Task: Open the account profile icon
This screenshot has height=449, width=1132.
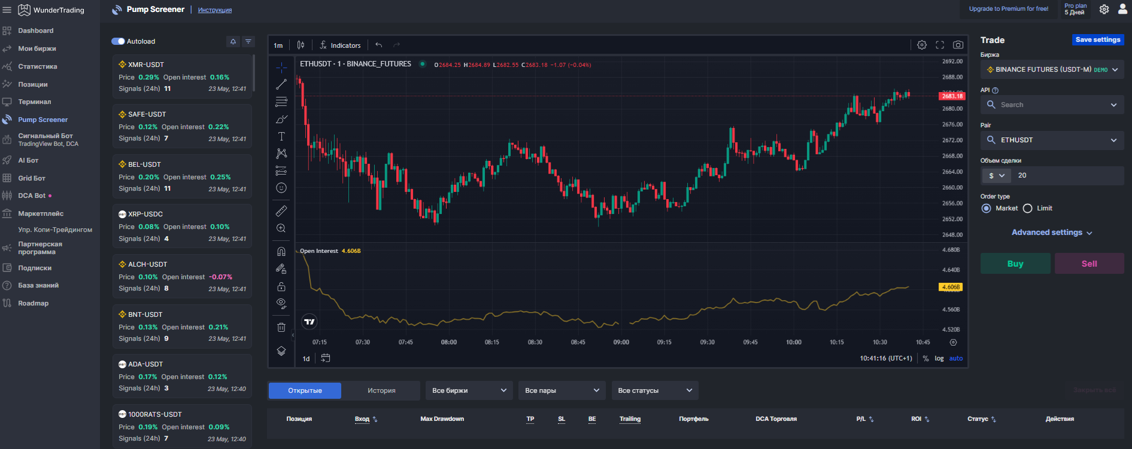Action: 1122,9
